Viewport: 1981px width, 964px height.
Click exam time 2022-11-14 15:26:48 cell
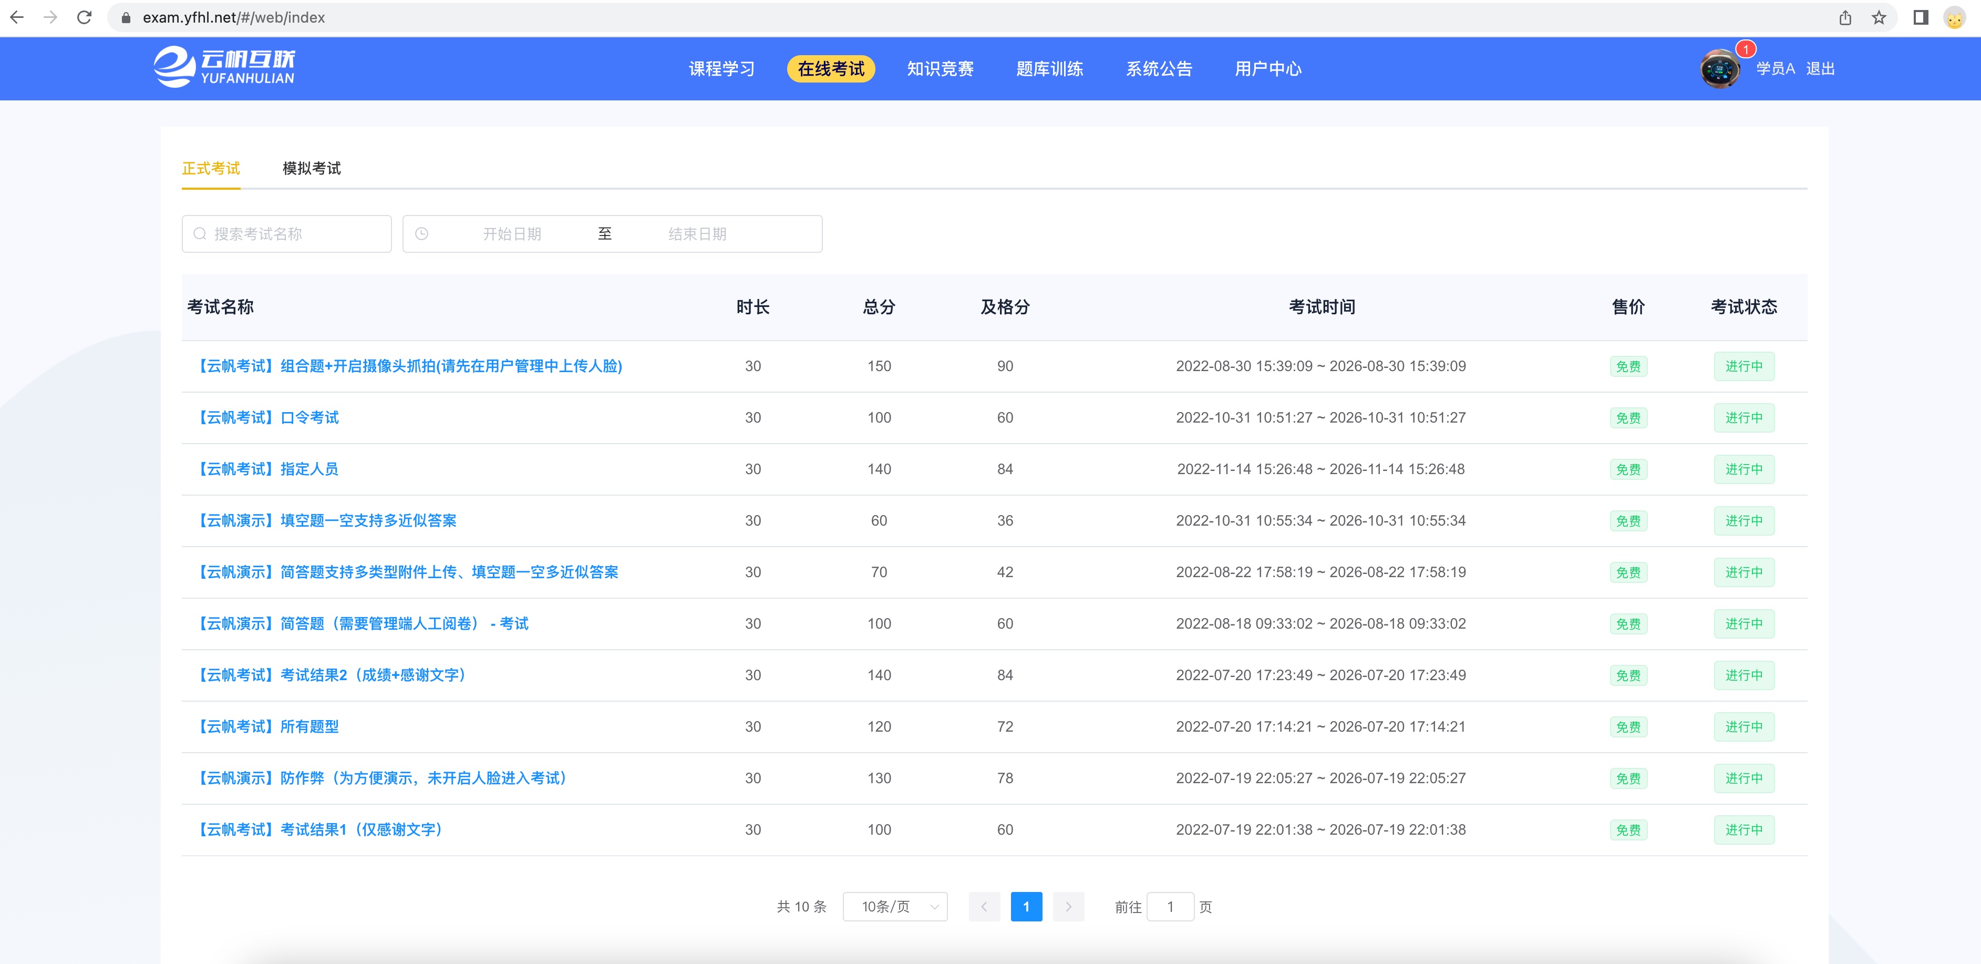point(1320,469)
